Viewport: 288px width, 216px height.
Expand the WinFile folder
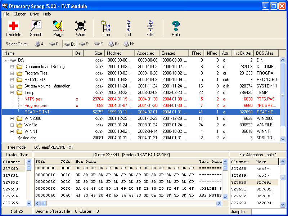[12, 125]
